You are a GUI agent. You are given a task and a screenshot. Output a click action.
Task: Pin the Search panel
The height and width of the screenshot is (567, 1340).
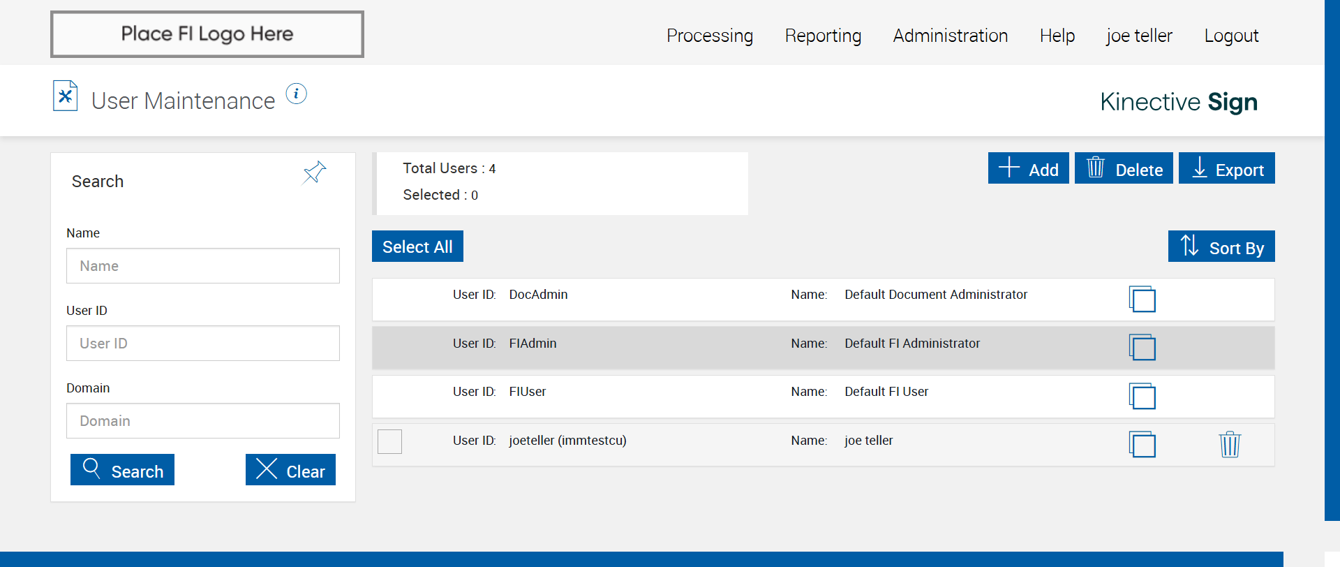click(x=314, y=172)
